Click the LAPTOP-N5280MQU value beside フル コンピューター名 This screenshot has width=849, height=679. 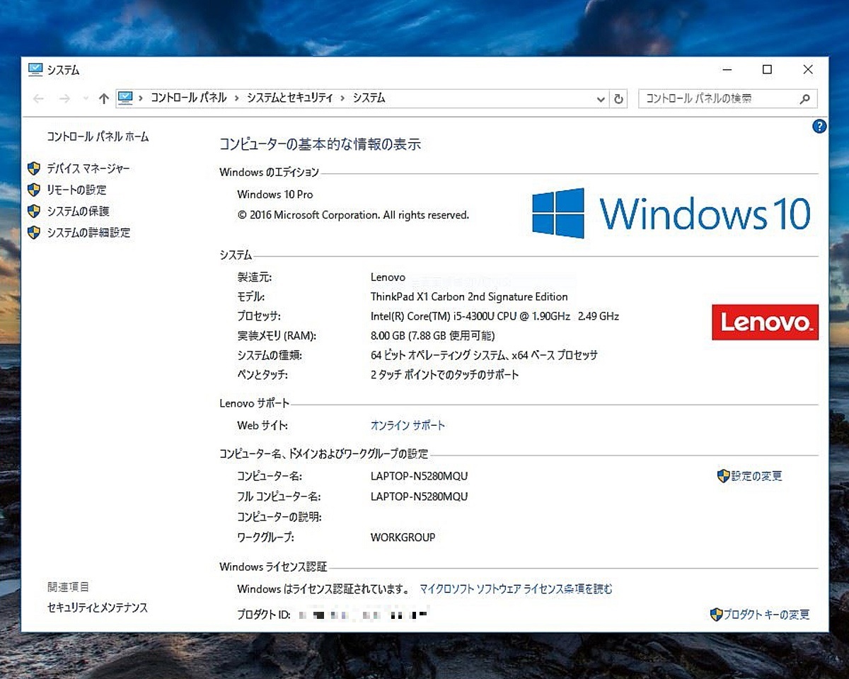coord(420,497)
